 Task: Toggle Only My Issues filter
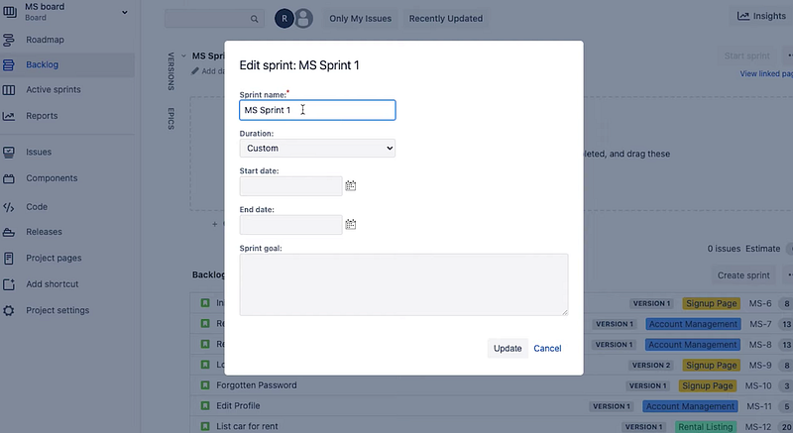point(360,19)
